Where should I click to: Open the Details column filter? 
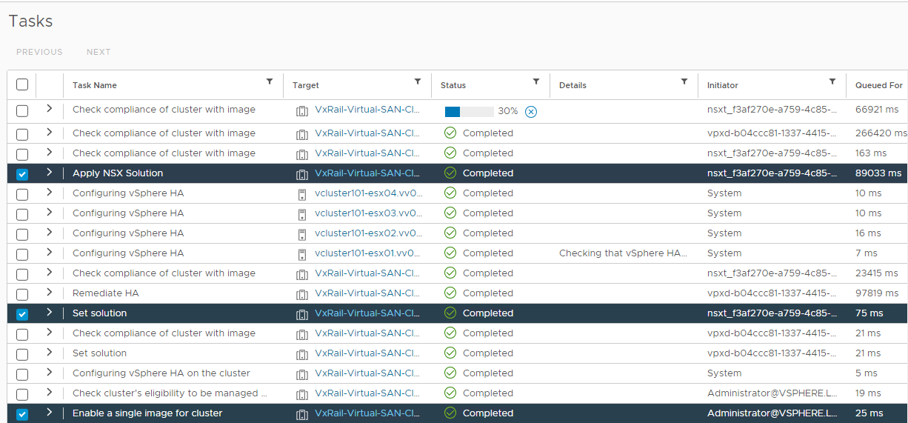[684, 81]
